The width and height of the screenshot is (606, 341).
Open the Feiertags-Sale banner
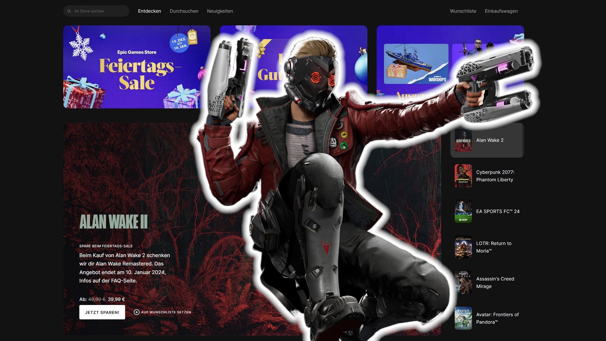[x=136, y=67]
